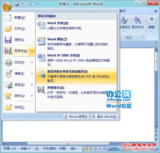Click 页面: 1/1 in status bar

10,149
